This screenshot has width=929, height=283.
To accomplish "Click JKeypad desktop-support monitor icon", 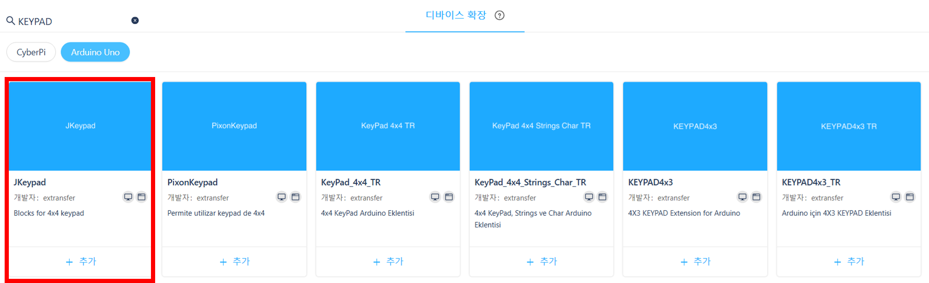I will [x=128, y=197].
